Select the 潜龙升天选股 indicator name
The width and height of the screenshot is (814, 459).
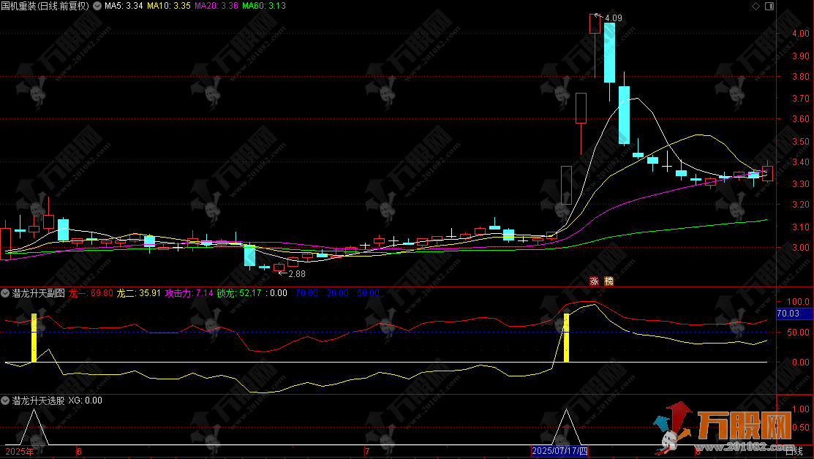click(39, 401)
